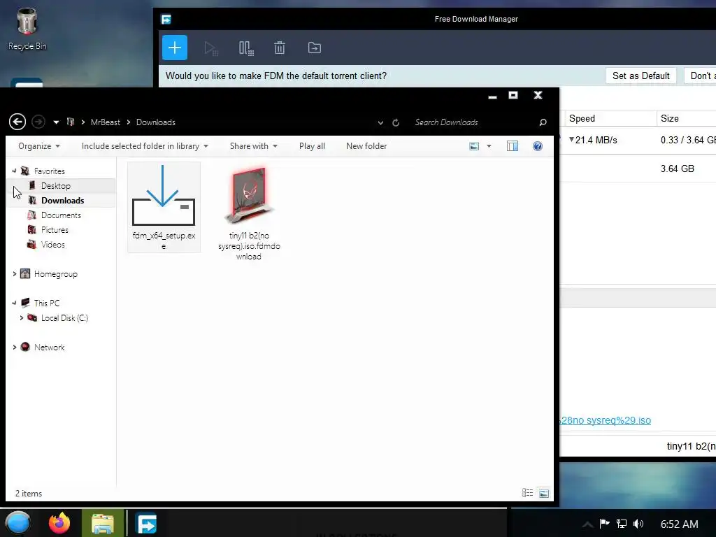This screenshot has height=537, width=716.
Task: Open view options dropdown arrow
Action: click(489, 146)
